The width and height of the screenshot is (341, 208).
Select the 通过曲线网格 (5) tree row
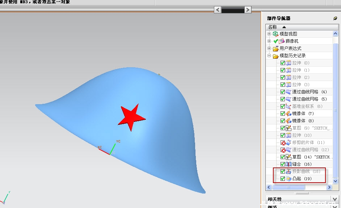[x=299, y=99]
